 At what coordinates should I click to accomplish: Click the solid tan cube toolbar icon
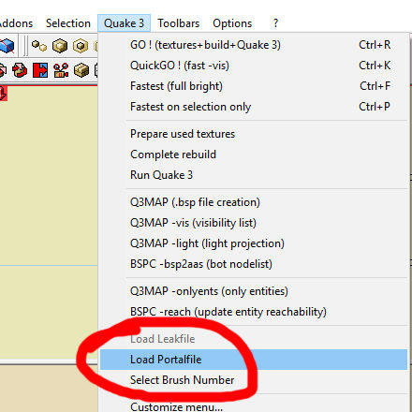tap(60, 46)
